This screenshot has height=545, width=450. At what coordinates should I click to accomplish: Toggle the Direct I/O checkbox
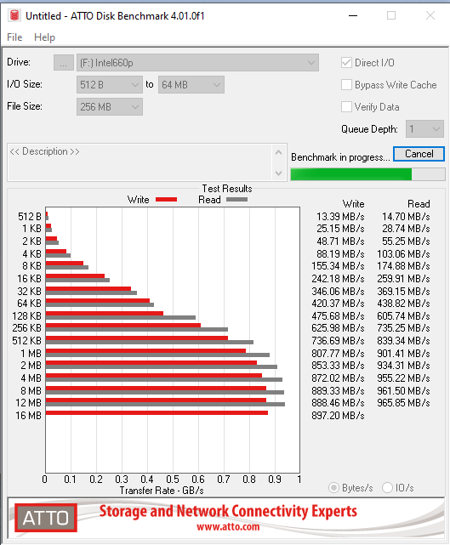click(347, 63)
